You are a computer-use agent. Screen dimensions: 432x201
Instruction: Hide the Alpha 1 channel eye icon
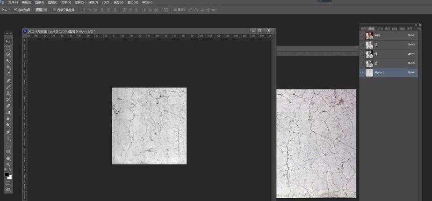(x=362, y=72)
